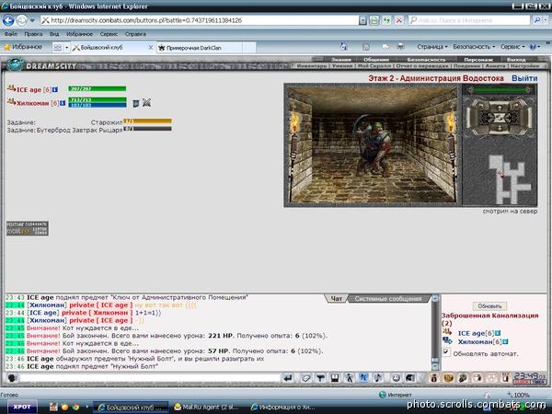Toggle the chat sound music-note icon
The image size is (552, 414).
(378, 378)
